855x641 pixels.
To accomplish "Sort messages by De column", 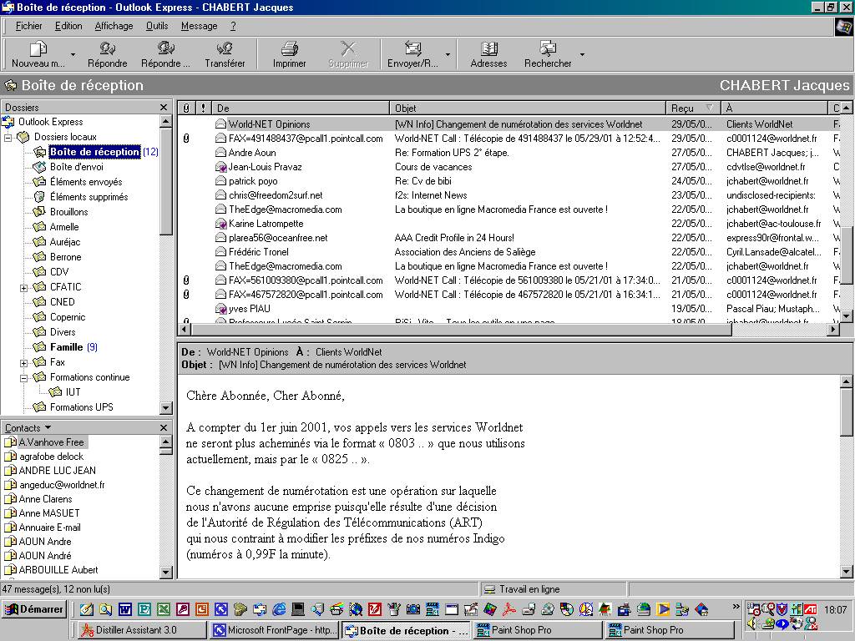I will (300, 108).
